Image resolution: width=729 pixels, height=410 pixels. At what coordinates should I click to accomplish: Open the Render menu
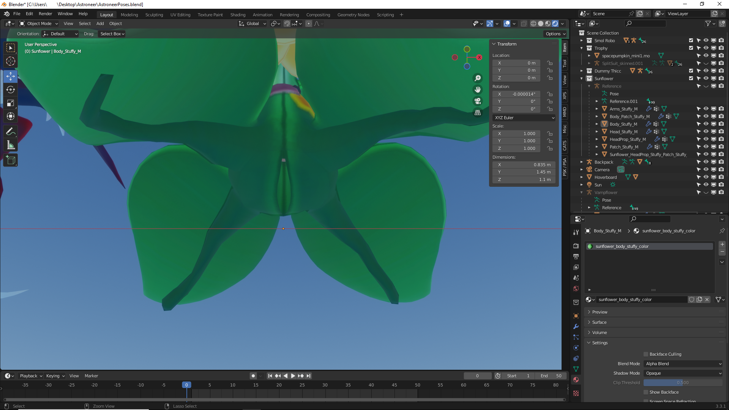(x=45, y=14)
